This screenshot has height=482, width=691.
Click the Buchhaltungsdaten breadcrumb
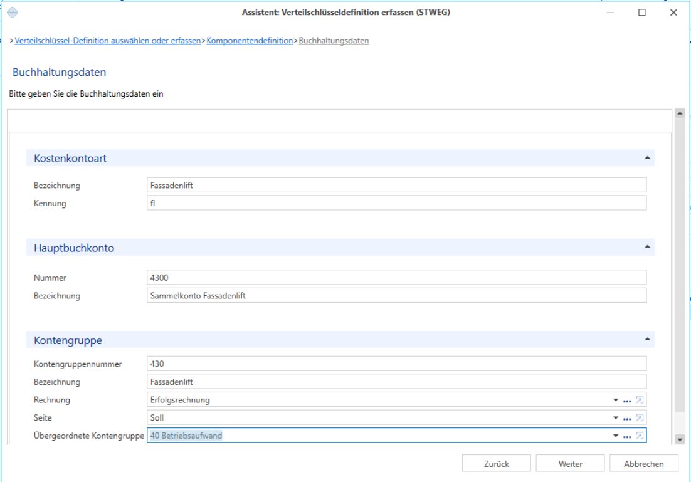[x=334, y=41]
